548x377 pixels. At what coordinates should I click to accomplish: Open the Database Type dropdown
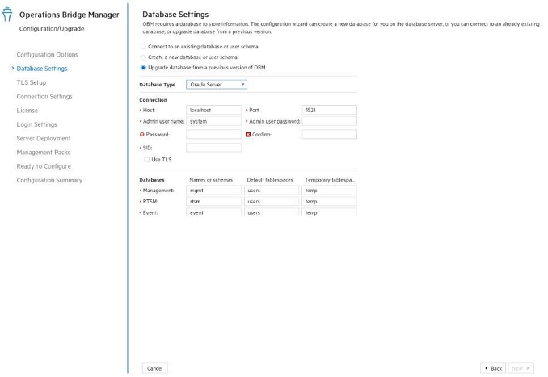pos(217,85)
